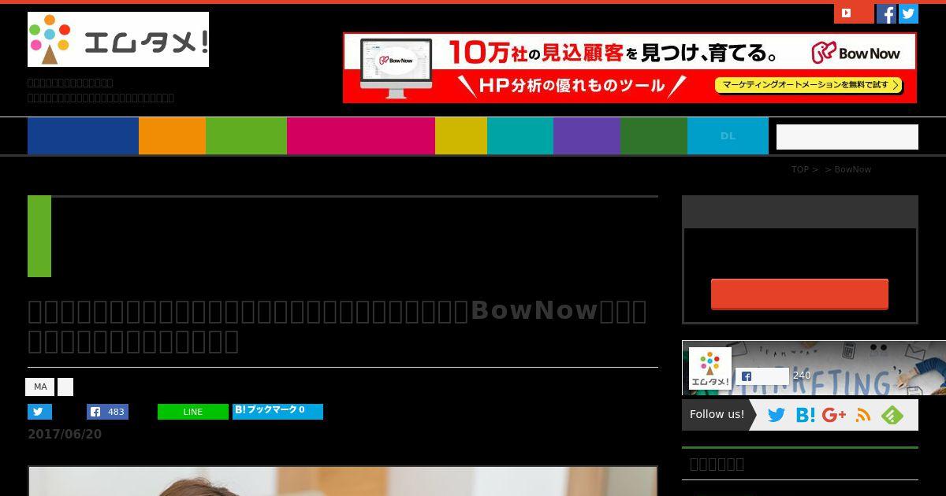Image resolution: width=946 pixels, height=496 pixels.
Task: Select the dark blue navigation tab
Action: (x=83, y=135)
